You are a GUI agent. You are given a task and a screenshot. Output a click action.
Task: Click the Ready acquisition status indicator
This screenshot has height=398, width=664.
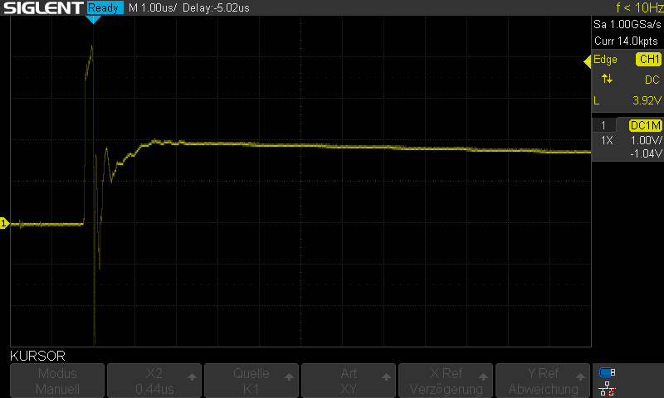(x=105, y=7)
